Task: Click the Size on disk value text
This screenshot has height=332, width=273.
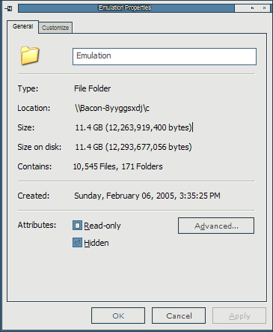Action: click(133, 147)
